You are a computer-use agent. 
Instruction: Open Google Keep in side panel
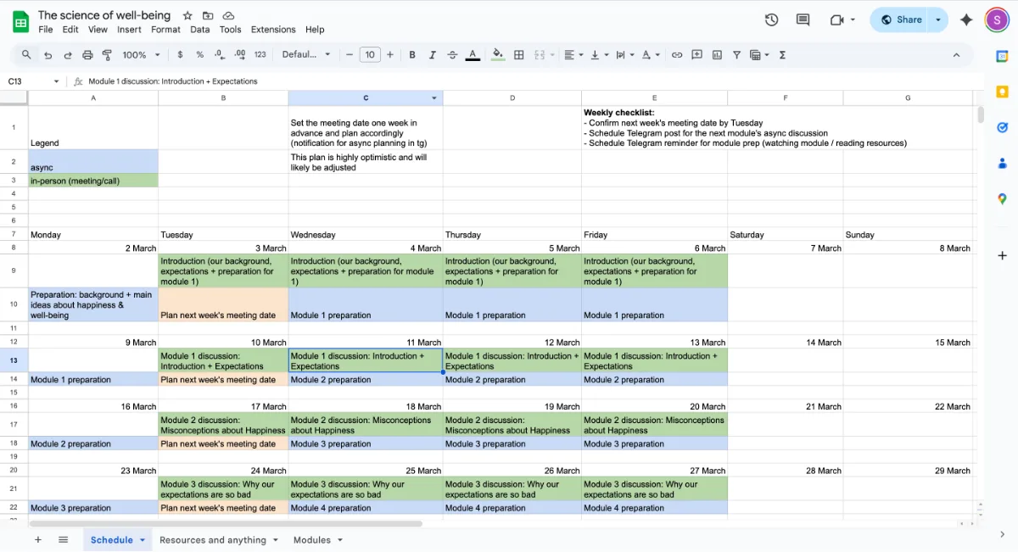pos(1002,92)
